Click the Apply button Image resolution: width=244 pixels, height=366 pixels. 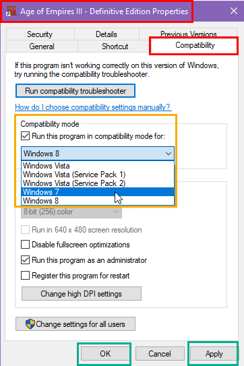(x=214, y=354)
